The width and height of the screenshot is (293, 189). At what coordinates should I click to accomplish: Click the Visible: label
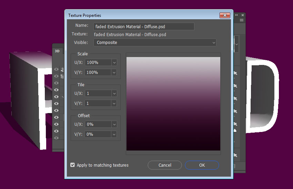(81, 43)
